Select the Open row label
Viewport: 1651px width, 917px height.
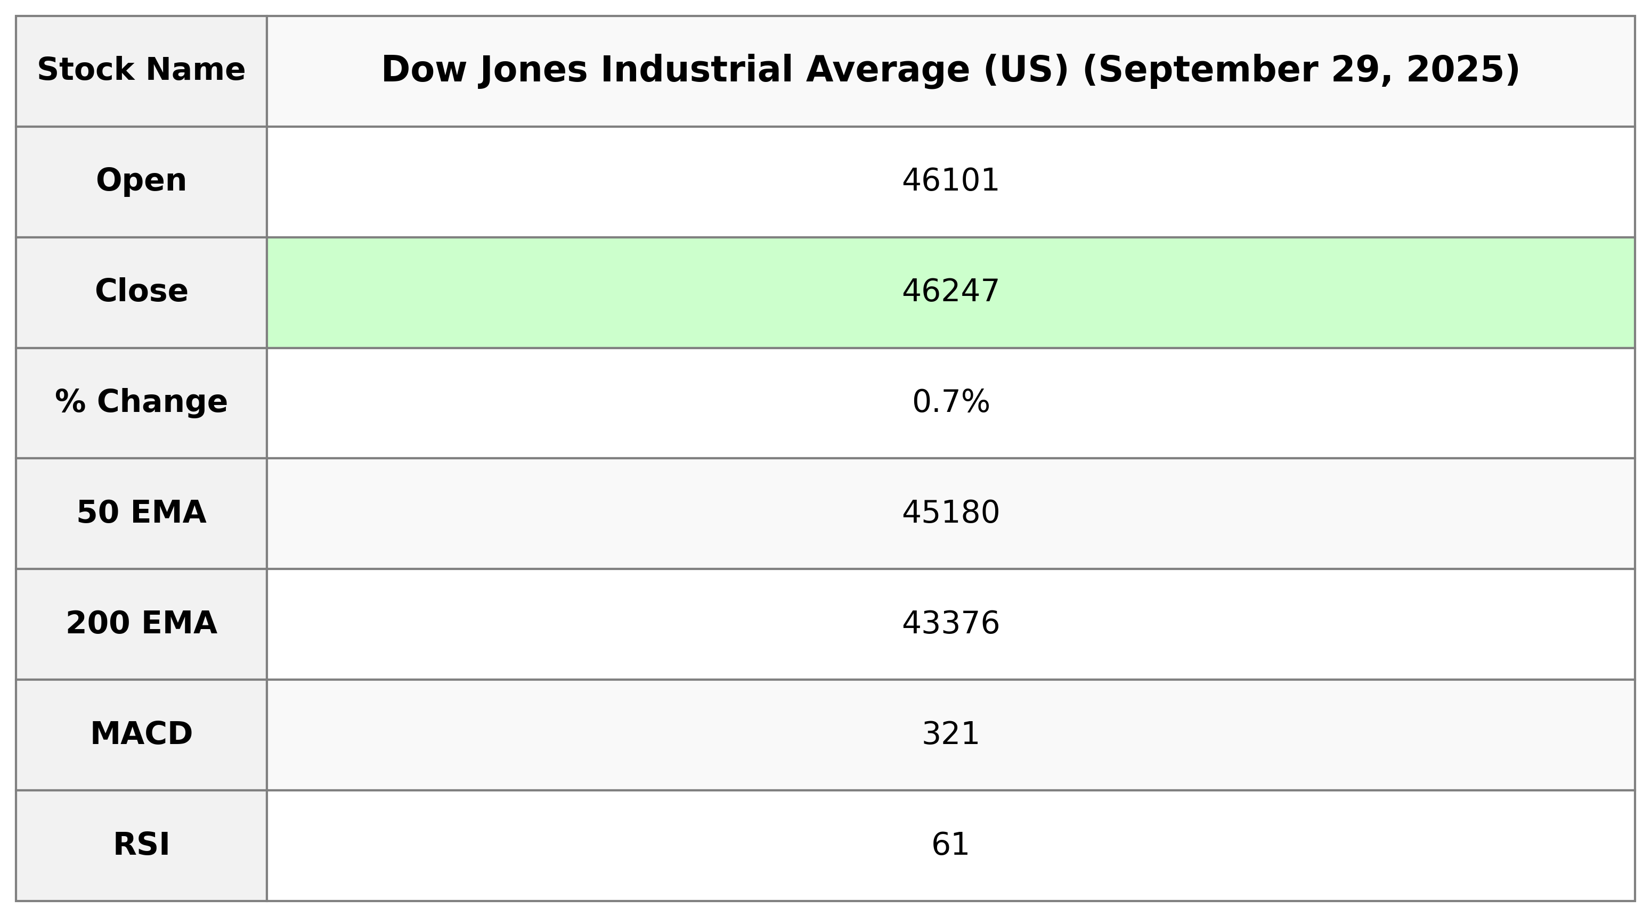(x=141, y=180)
